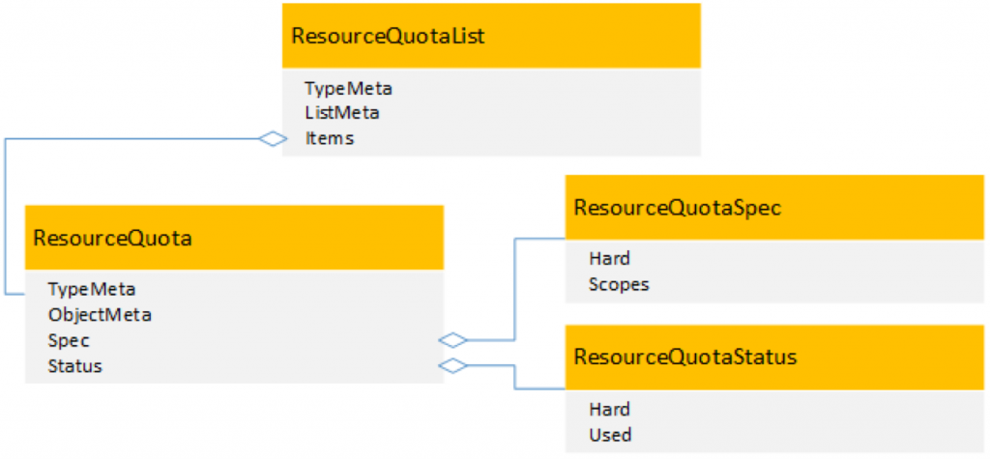Viewport: 990px width, 459px height.
Task: Select the Scopes field
Action: [619, 284]
